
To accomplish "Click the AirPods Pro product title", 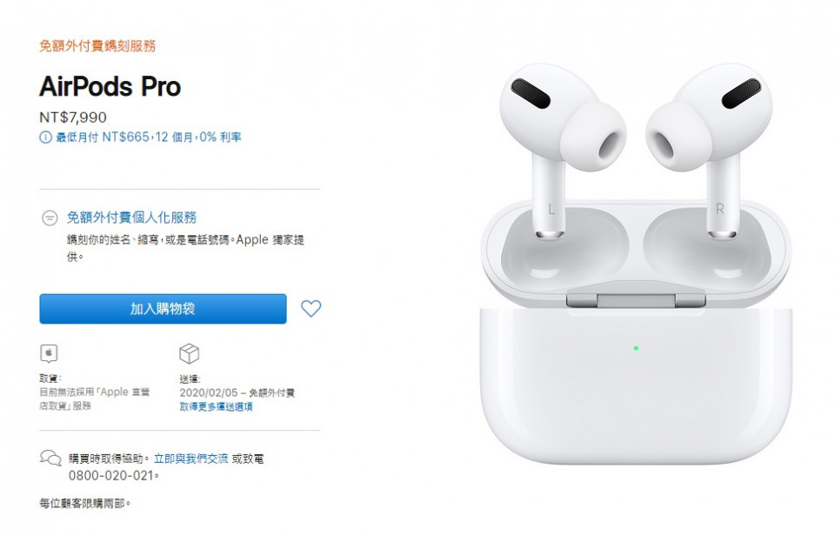I will tap(110, 86).
